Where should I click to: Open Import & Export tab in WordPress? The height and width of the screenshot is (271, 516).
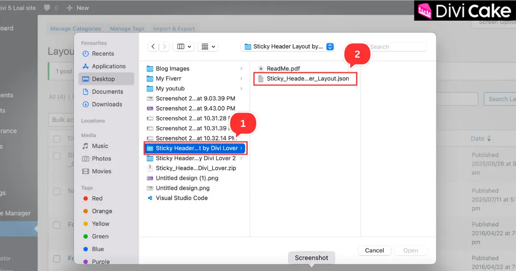point(174,29)
